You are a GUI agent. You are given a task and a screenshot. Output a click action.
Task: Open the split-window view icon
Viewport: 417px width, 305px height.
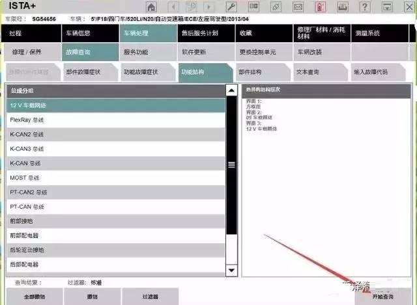(253, 7)
